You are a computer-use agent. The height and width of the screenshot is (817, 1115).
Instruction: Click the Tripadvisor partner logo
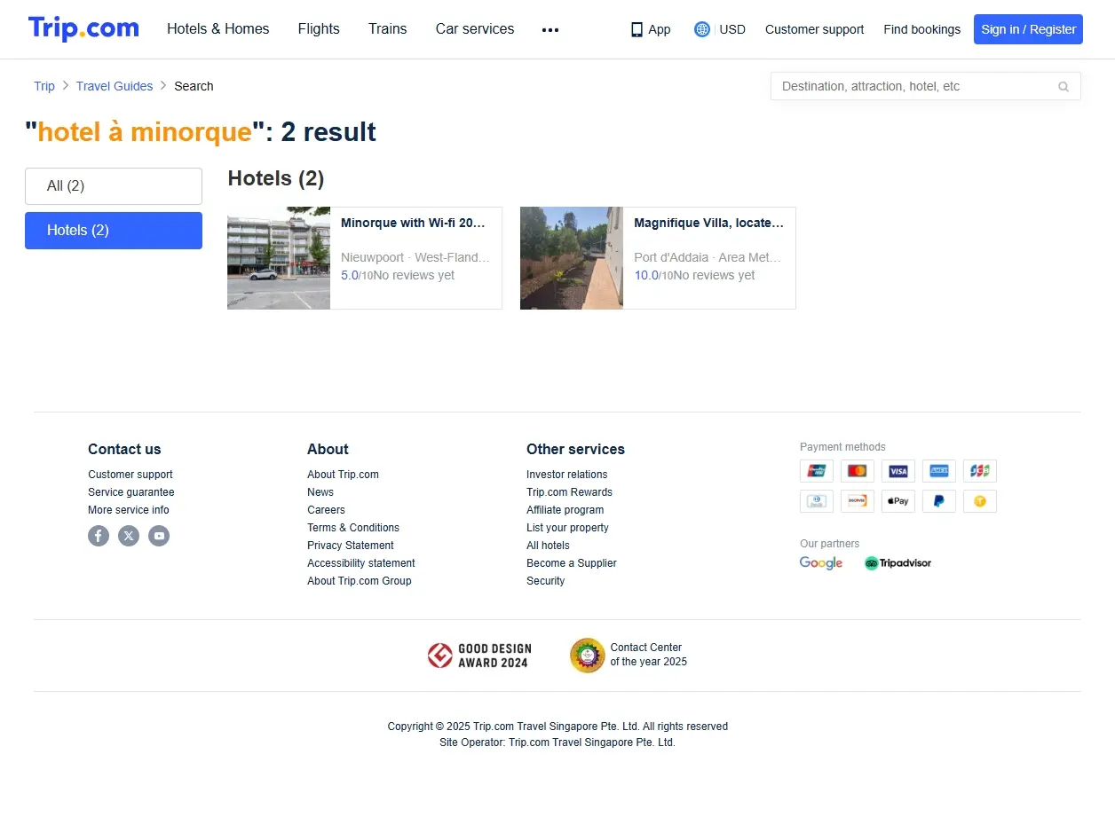coord(898,563)
